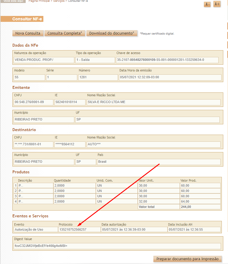Click the Série field value 1
This screenshot has width=228, height=264.
[x=62, y=77]
